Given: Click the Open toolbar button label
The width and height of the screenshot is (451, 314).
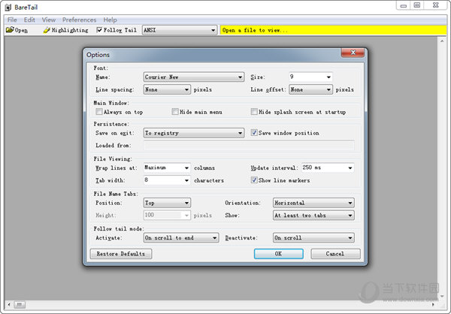Looking at the screenshot, I should click(x=21, y=30).
